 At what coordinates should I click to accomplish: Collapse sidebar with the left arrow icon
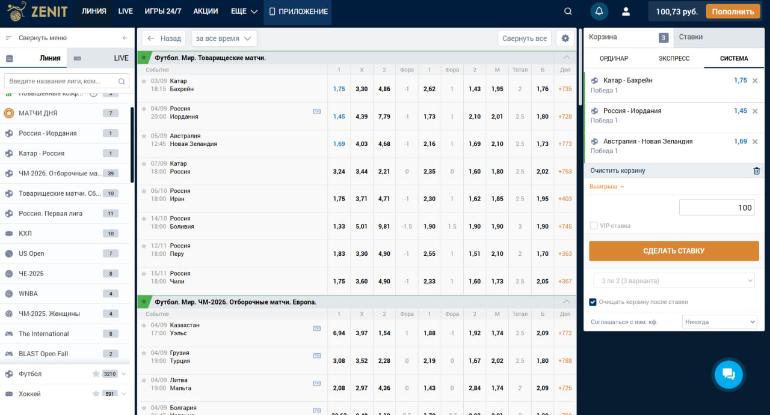[125, 38]
